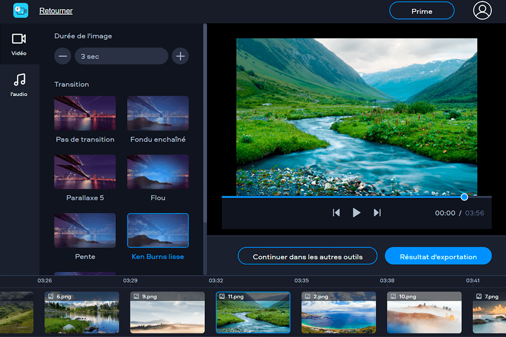
Task: Click the Résultat d'exportation button
Action: [x=438, y=256]
